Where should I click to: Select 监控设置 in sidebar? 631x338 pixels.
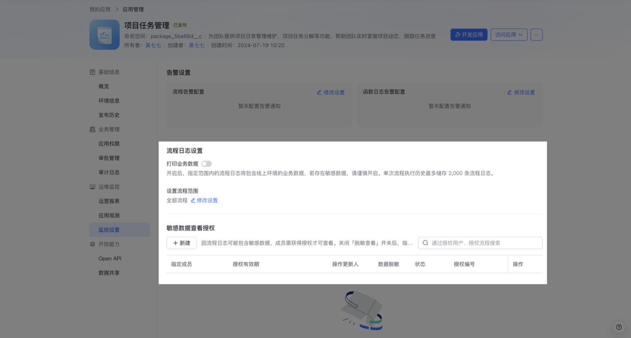pyautogui.click(x=120, y=230)
